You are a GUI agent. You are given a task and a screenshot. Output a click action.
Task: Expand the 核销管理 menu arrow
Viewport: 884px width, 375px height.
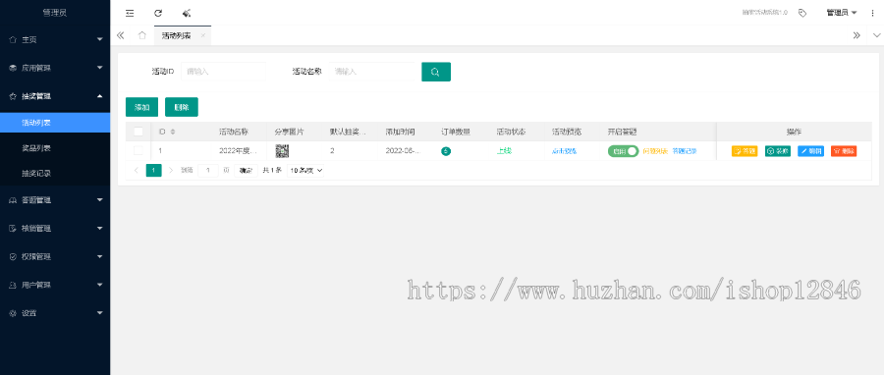point(100,228)
